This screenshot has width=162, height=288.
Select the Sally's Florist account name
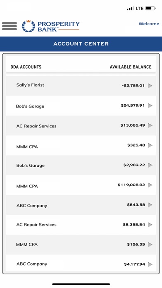30,85
